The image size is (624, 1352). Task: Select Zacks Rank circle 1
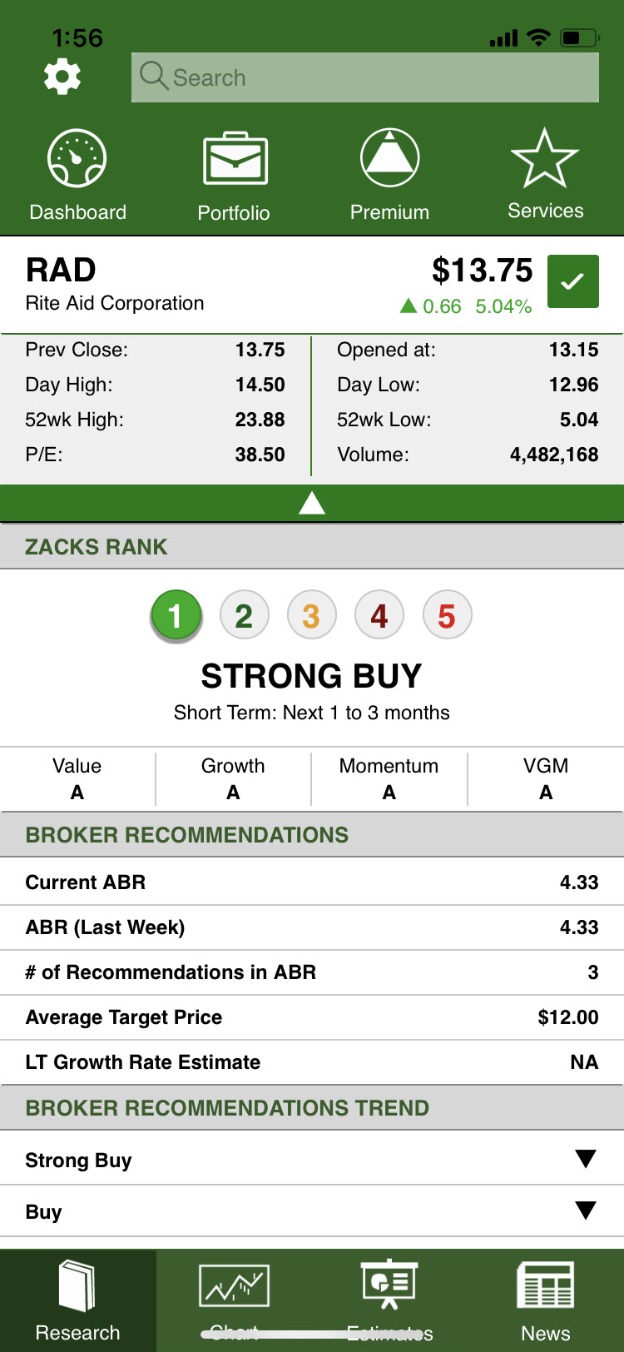click(176, 616)
